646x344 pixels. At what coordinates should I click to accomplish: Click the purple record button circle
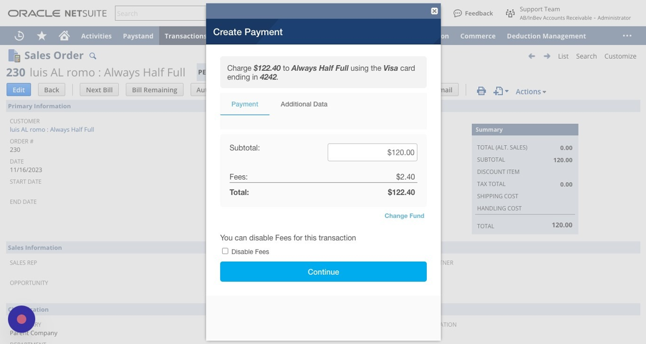point(21,319)
